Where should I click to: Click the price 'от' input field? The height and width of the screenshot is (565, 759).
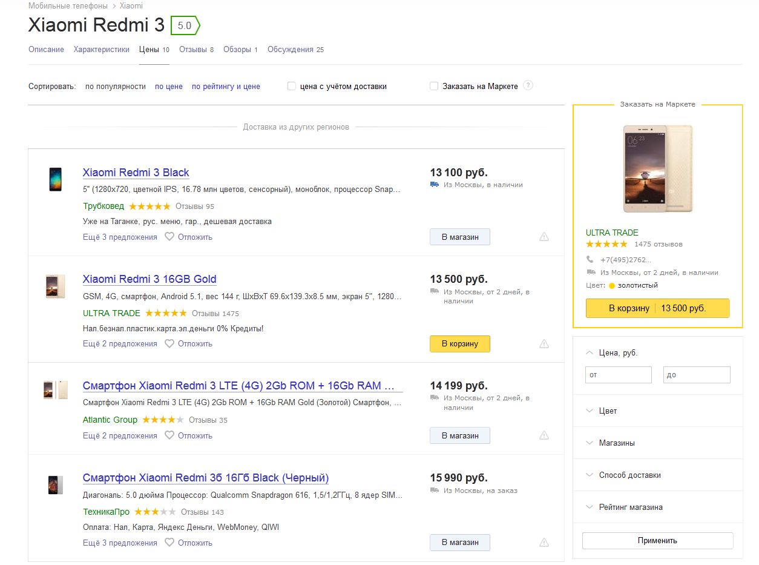(619, 375)
